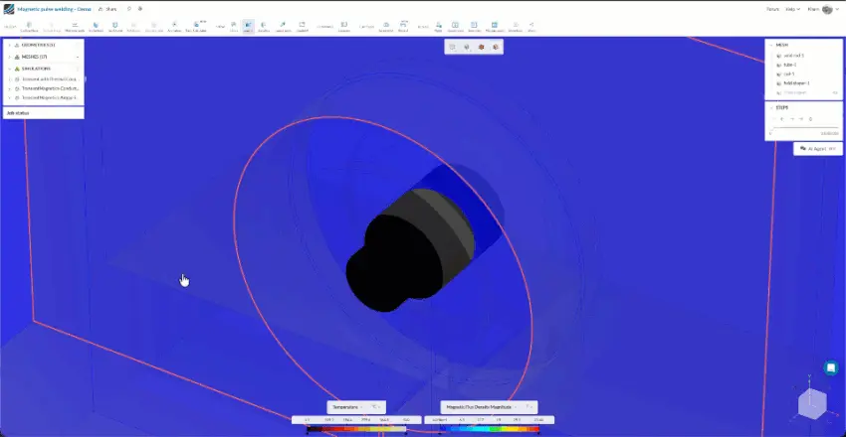
Task: Click the Share button beside the project title
Action: (107, 9)
